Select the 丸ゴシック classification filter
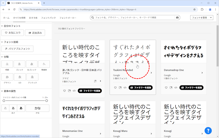The image size is (219, 138). (x=32, y=64)
